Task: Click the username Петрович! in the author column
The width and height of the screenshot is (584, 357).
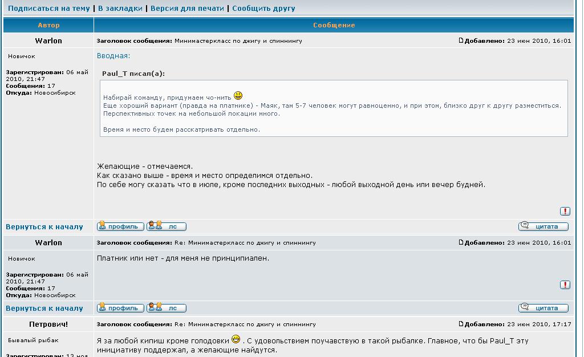Action: coord(48,324)
